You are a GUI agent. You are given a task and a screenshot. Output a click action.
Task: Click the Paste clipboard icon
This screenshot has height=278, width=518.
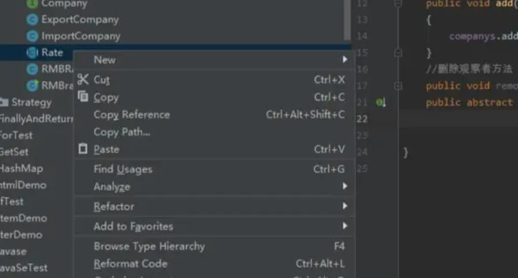pos(82,149)
